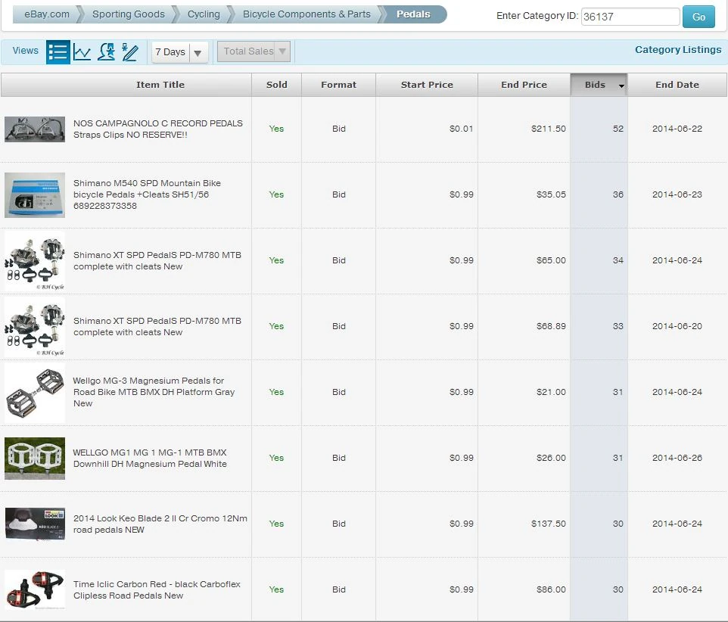Image resolution: width=728 pixels, height=622 pixels.
Task: Click bids value 52
Action: coord(618,129)
